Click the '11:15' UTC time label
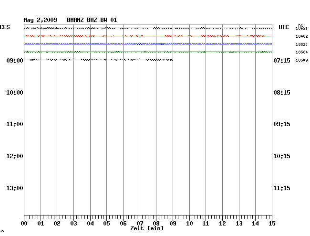Screen dimensions: 310x236 click(282, 188)
